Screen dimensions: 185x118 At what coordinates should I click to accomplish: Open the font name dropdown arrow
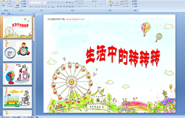(x=40, y=2)
